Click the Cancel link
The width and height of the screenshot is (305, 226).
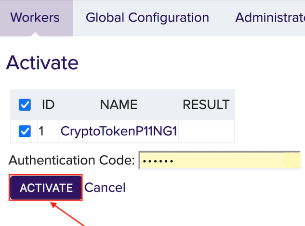(x=105, y=187)
